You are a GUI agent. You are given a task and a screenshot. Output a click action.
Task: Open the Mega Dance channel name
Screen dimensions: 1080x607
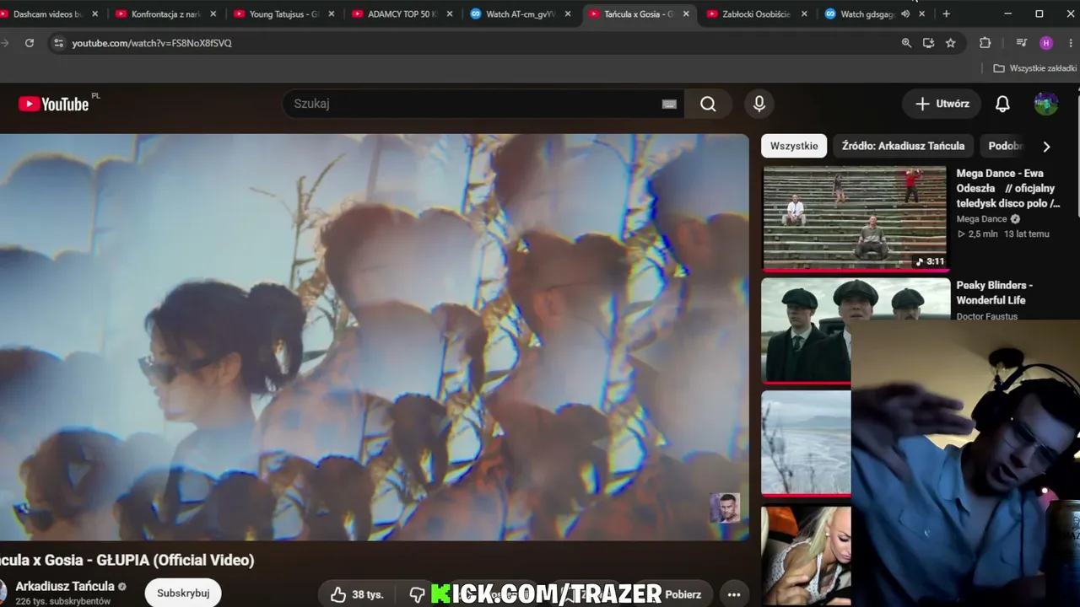(x=981, y=219)
